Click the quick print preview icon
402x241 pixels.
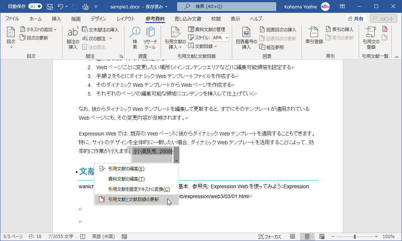pyautogui.click(x=85, y=7)
